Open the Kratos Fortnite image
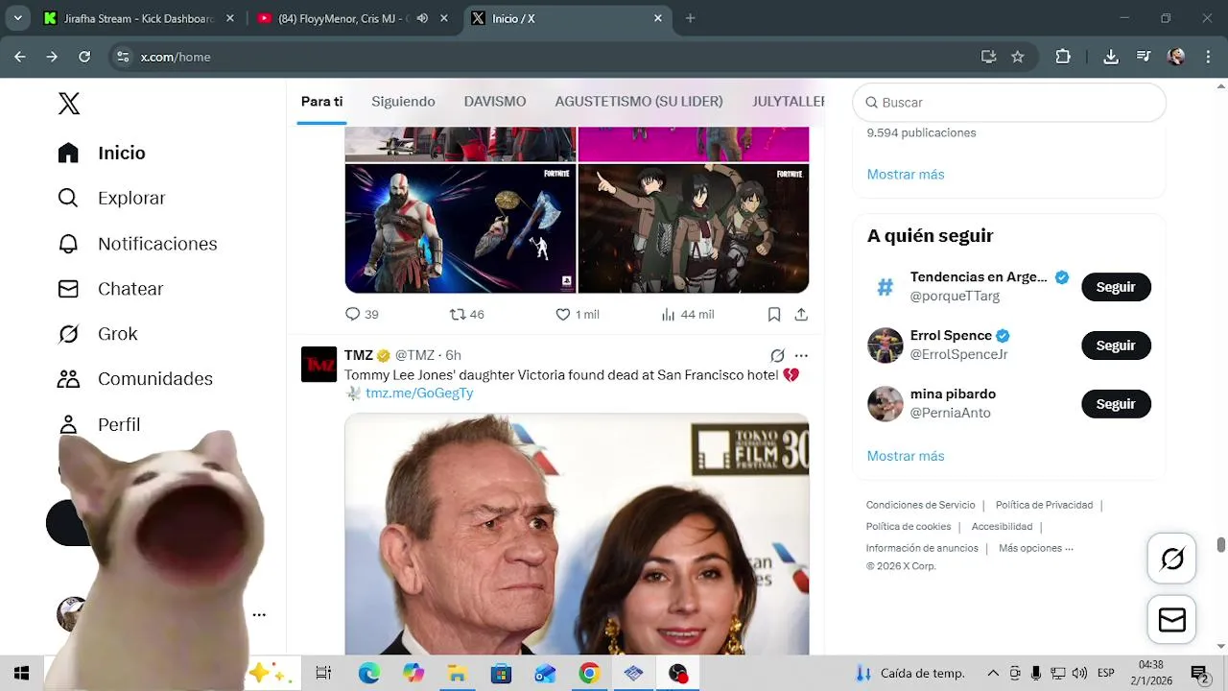This screenshot has height=691, width=1228. 460,228
